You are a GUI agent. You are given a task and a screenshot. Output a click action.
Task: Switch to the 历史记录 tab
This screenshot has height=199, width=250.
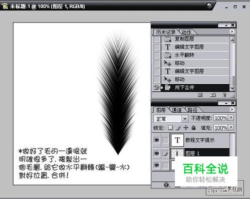[x=166, y=32]
